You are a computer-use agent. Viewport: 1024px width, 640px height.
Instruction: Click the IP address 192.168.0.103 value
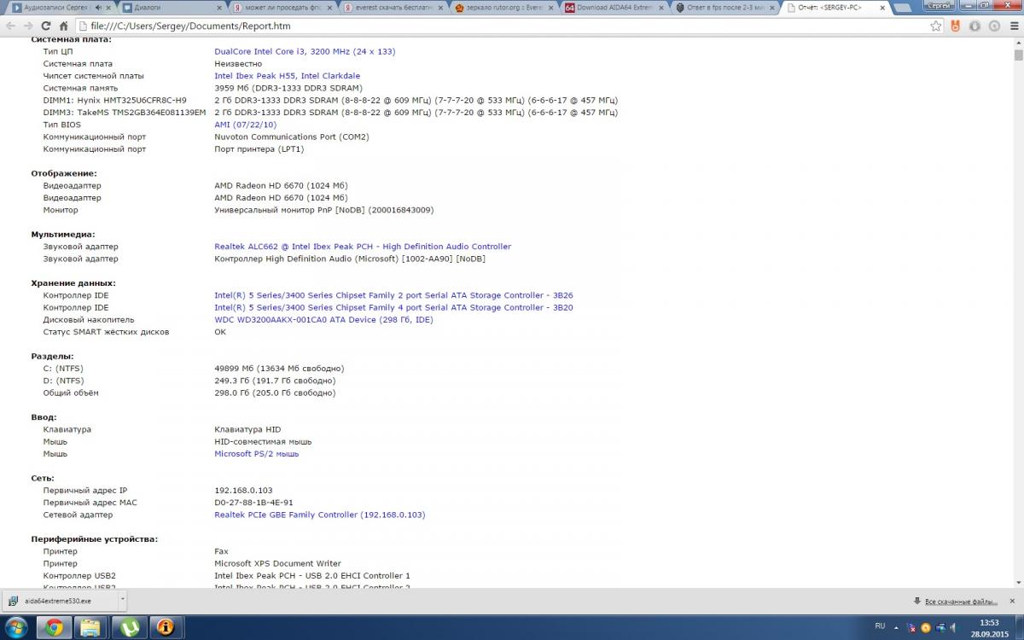click(x=243, y=491)
